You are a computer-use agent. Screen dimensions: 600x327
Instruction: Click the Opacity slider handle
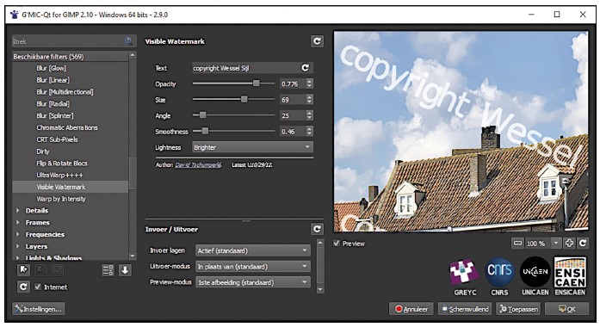click(256, 83)
